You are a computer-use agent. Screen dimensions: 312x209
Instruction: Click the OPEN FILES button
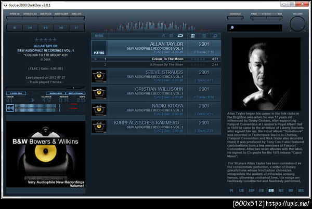coord(30,18)
